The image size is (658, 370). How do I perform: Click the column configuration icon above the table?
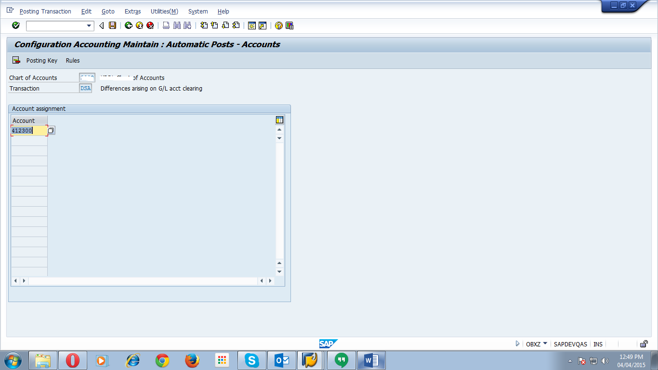coord(279,119)
